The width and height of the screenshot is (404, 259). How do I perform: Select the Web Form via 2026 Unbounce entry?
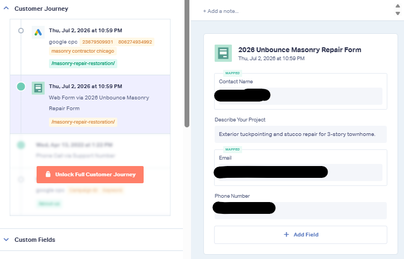tap(90, 104)
